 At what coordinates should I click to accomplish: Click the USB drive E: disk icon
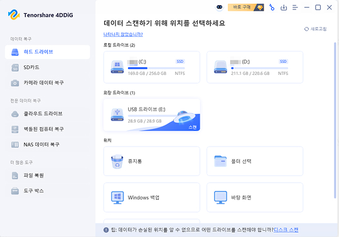coord(117,114)
